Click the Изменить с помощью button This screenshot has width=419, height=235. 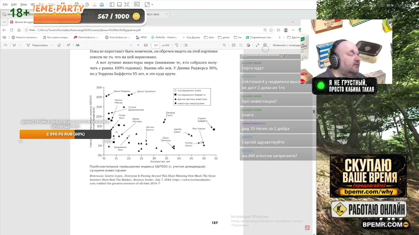click(286, 45)
